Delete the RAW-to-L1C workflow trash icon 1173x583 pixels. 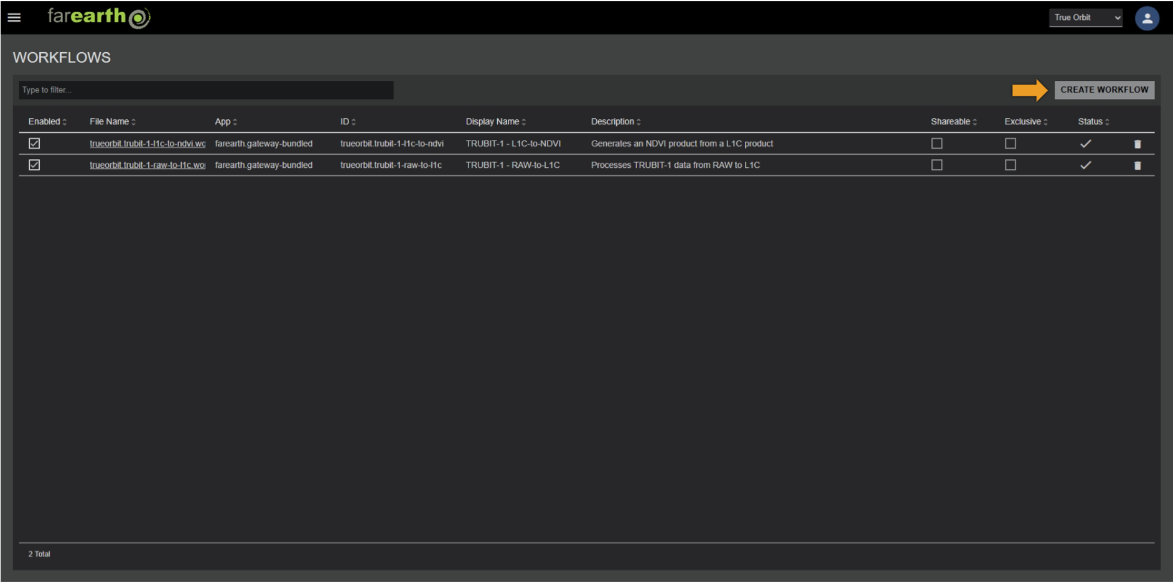pos(1138,165)
